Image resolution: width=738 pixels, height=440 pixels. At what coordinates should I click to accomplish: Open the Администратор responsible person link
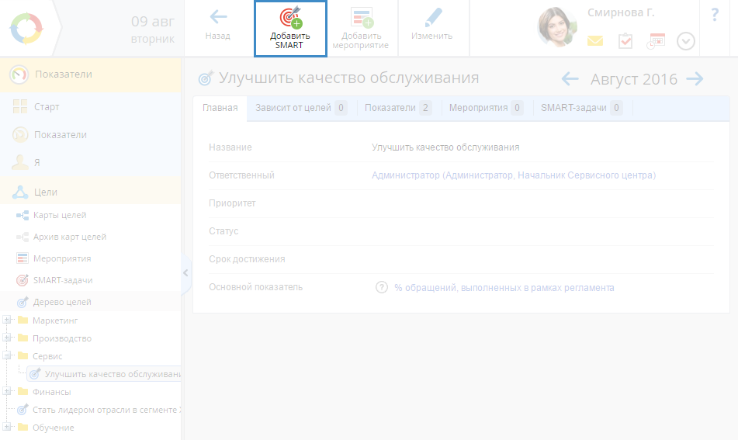[x=513, y=175]
